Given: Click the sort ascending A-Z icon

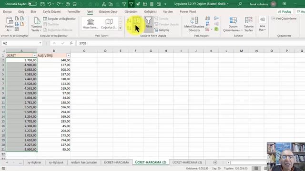Looking at the screenshot, I should coord(129,20).
